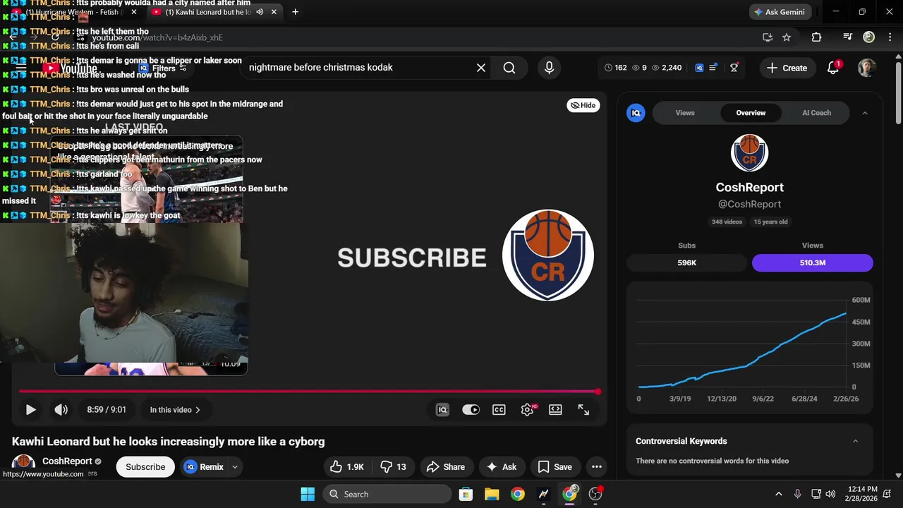Click the Create button
The width and height of the screenshot is (903, 508).
787,68
